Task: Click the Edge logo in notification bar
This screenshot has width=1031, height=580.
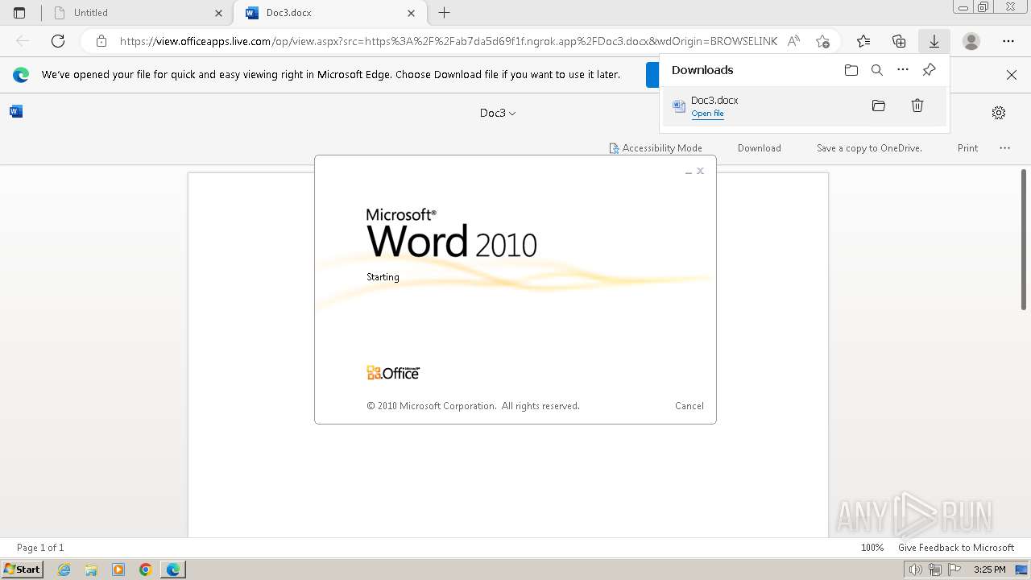Action: tap(21, 75)
